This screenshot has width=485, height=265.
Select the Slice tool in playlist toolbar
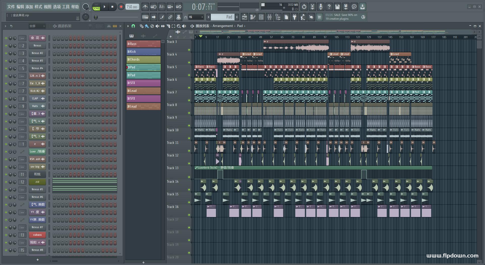[x=168, y=26]
